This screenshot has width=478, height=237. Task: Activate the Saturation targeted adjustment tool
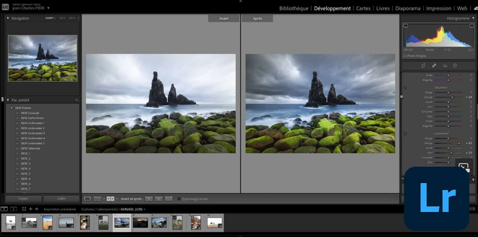[405, 87]
